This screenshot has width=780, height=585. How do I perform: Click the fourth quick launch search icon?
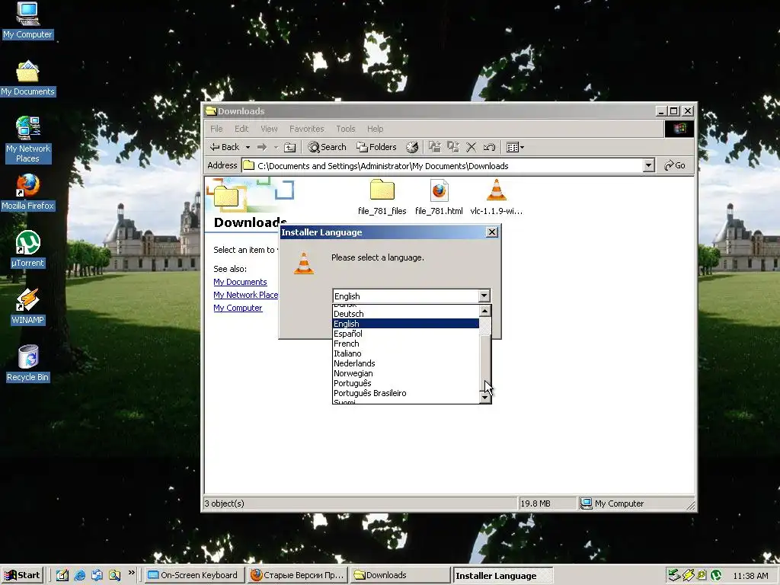coord(114,575)
